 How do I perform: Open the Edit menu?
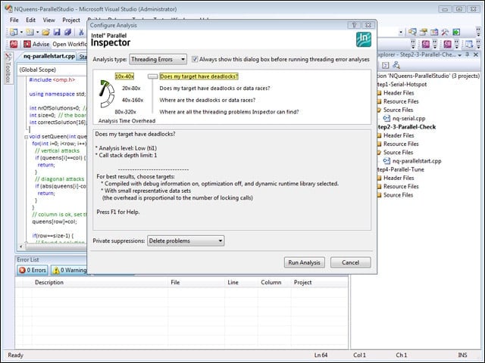30,20
